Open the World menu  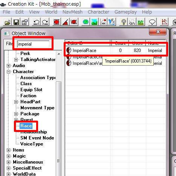click(51, 12)
